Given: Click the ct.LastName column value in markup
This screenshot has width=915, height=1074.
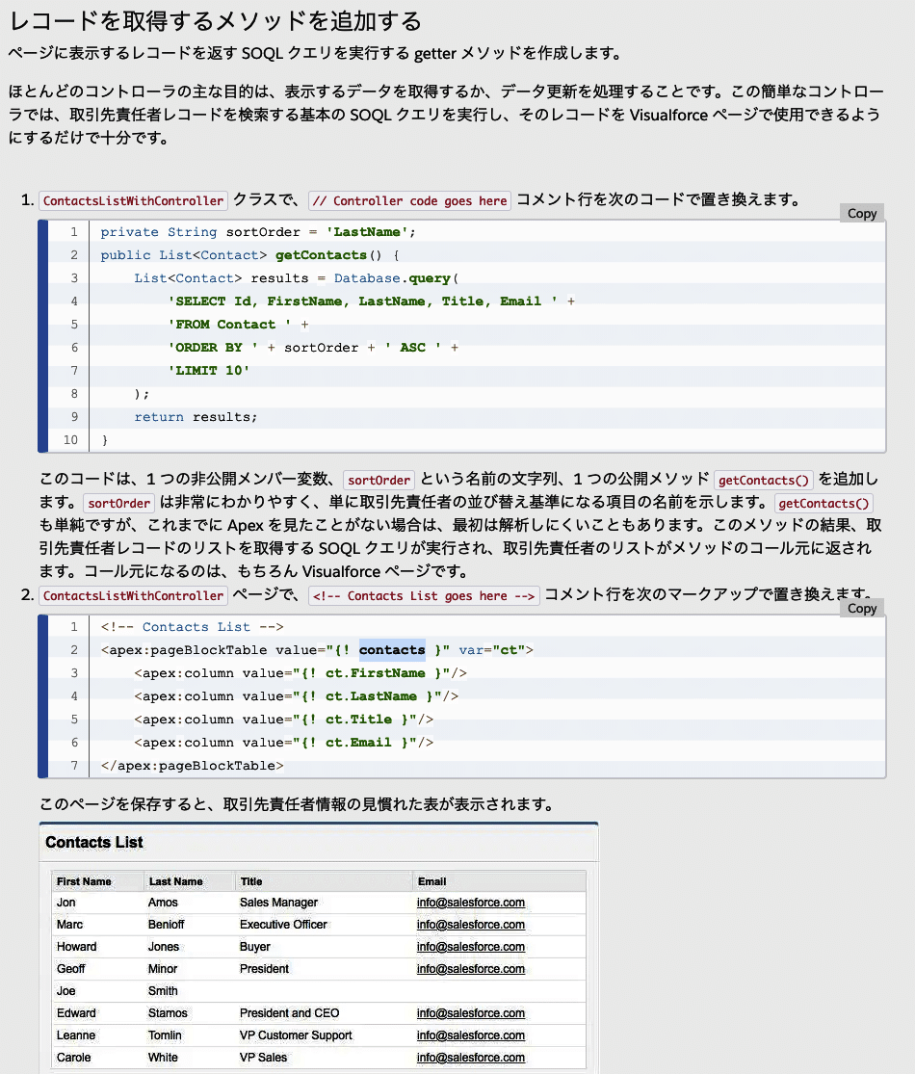Looking at the screenshot, I should pos(371,696).
